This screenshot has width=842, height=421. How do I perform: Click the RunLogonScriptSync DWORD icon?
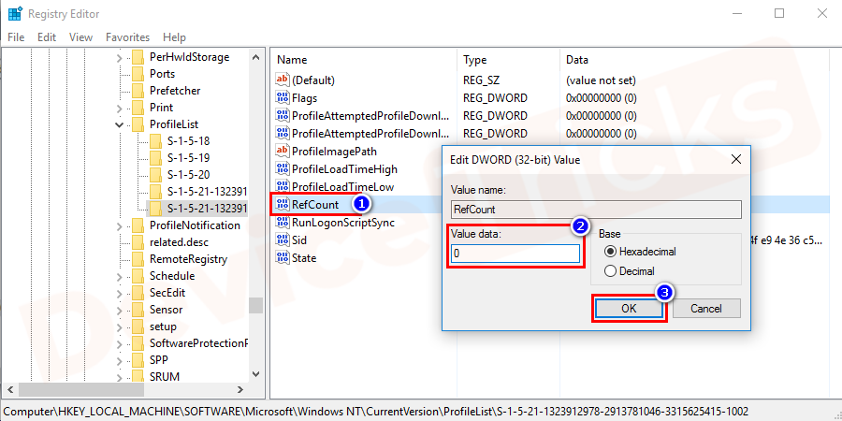282,223
